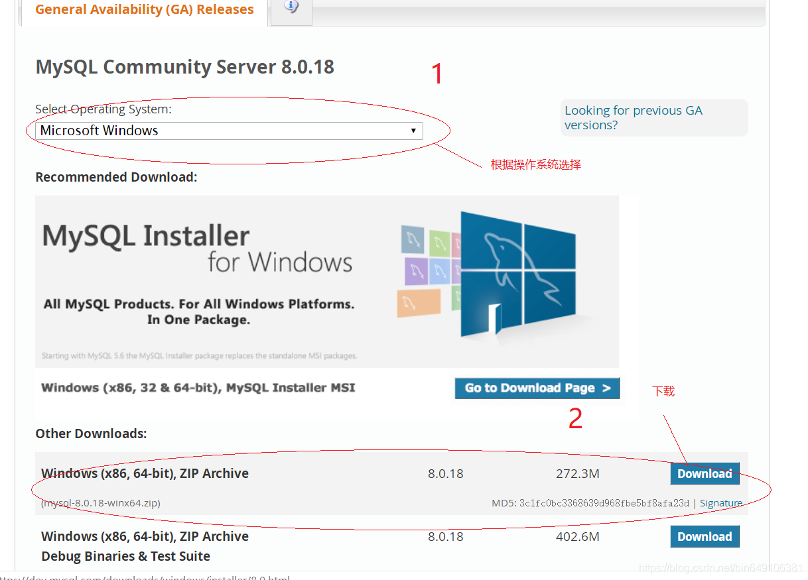Click the 402.6M file size value
808x580 pixels.
(x=578, y=537)
